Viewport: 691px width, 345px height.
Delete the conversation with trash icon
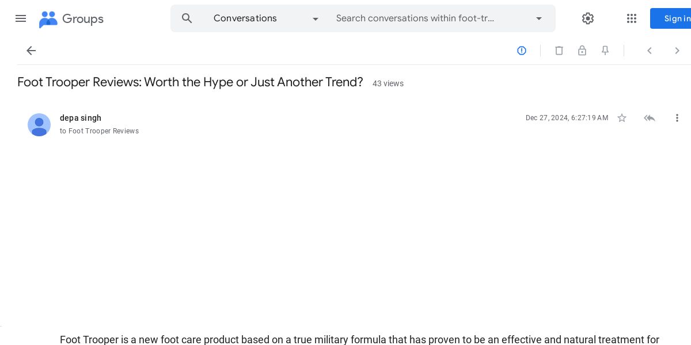(x=559, y=51)
